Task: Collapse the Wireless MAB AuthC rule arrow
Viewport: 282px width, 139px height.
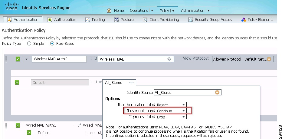Action: (27, 59)
